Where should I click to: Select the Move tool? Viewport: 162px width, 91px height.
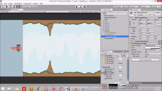7,7
